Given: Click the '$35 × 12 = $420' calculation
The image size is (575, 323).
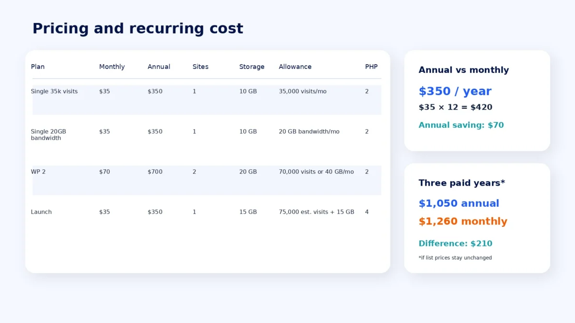Looking at the screenshot, I should pos(455,107).
